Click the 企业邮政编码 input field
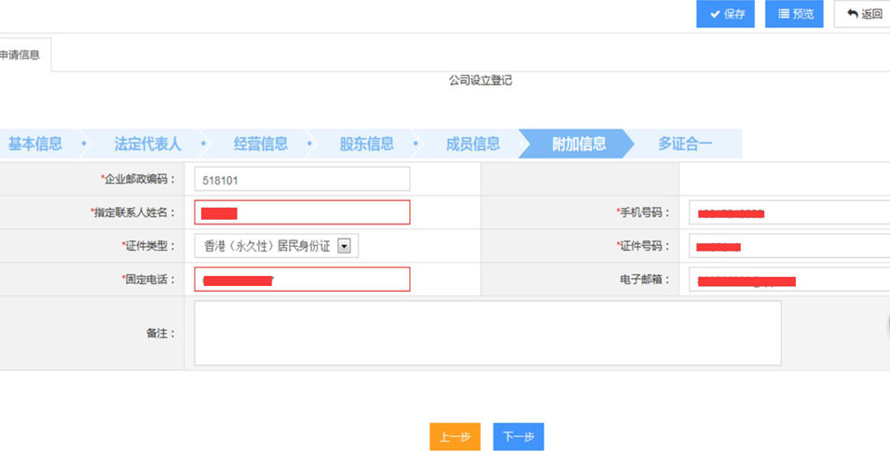Image resolution: width=890 pixels, height=451 pixels. point(302,179)
